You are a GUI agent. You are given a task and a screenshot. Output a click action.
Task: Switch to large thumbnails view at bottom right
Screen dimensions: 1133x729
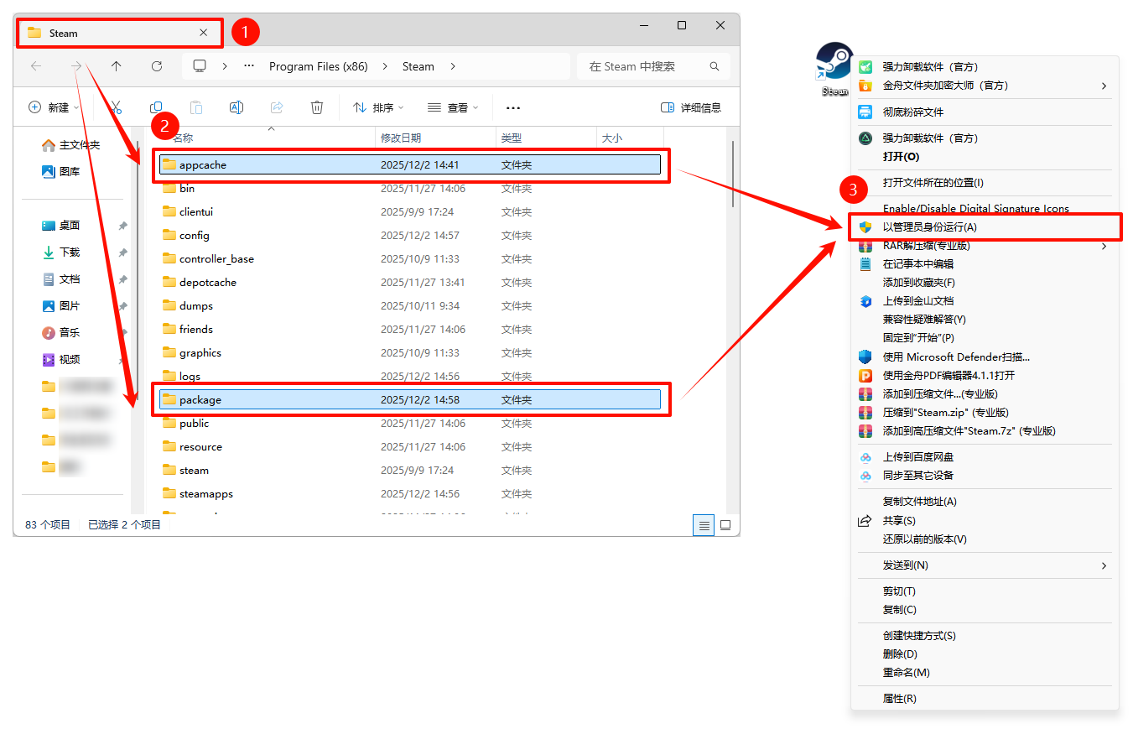click(x=725, y=524)
